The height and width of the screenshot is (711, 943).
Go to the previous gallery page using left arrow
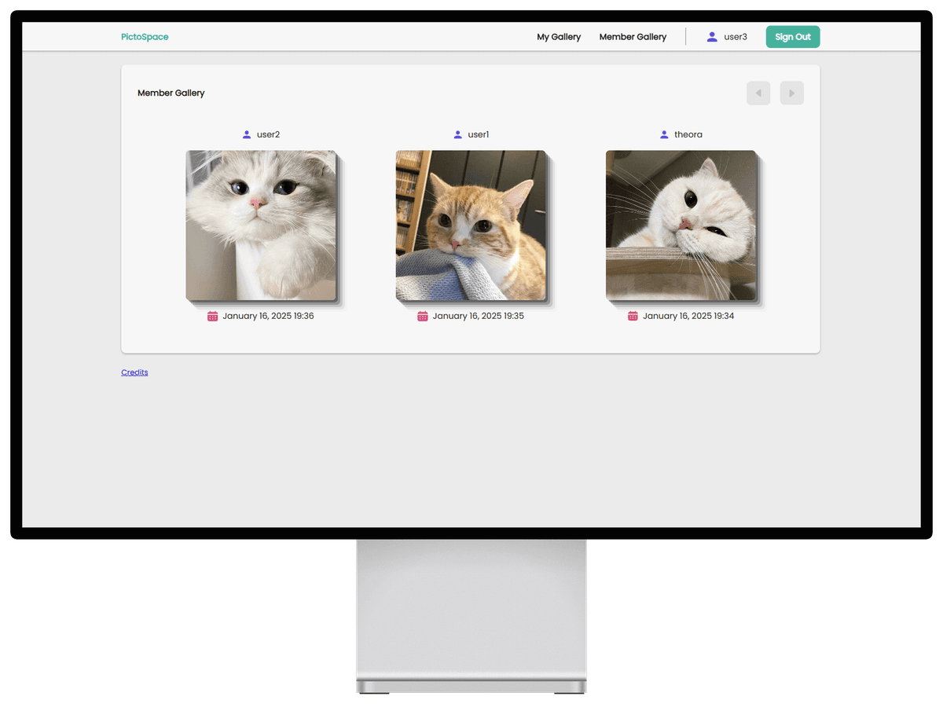click(x=758, y=93)
